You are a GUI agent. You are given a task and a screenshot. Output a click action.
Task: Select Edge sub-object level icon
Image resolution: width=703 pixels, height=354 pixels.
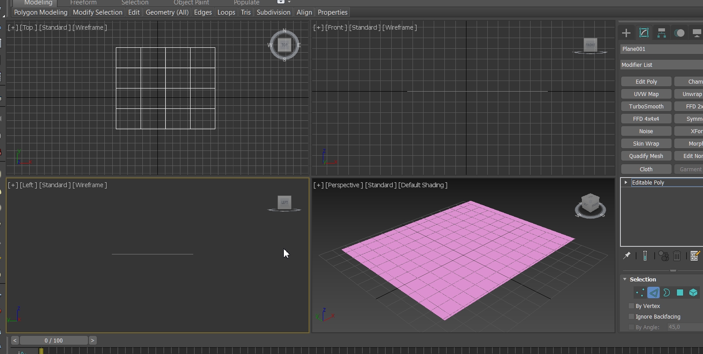point(653,292)
